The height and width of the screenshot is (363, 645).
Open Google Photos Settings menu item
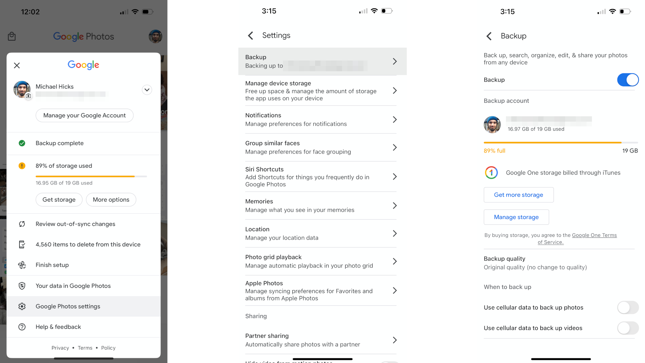pos(84,306)
